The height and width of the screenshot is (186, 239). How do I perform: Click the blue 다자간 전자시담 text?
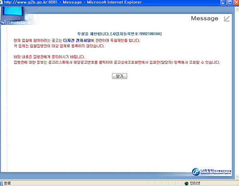click(x=77, y=40)
